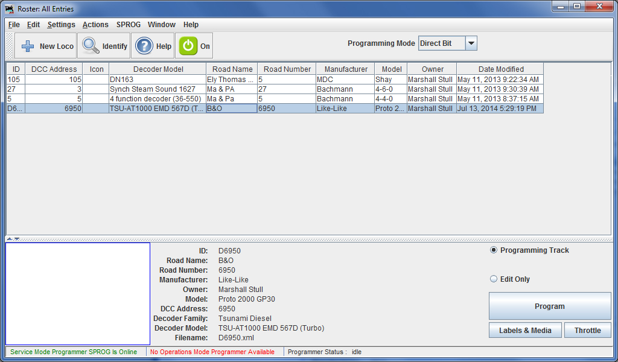Grab the toolbar drag handle
This screenshot has width=618, height=362.
coord(10,46)
